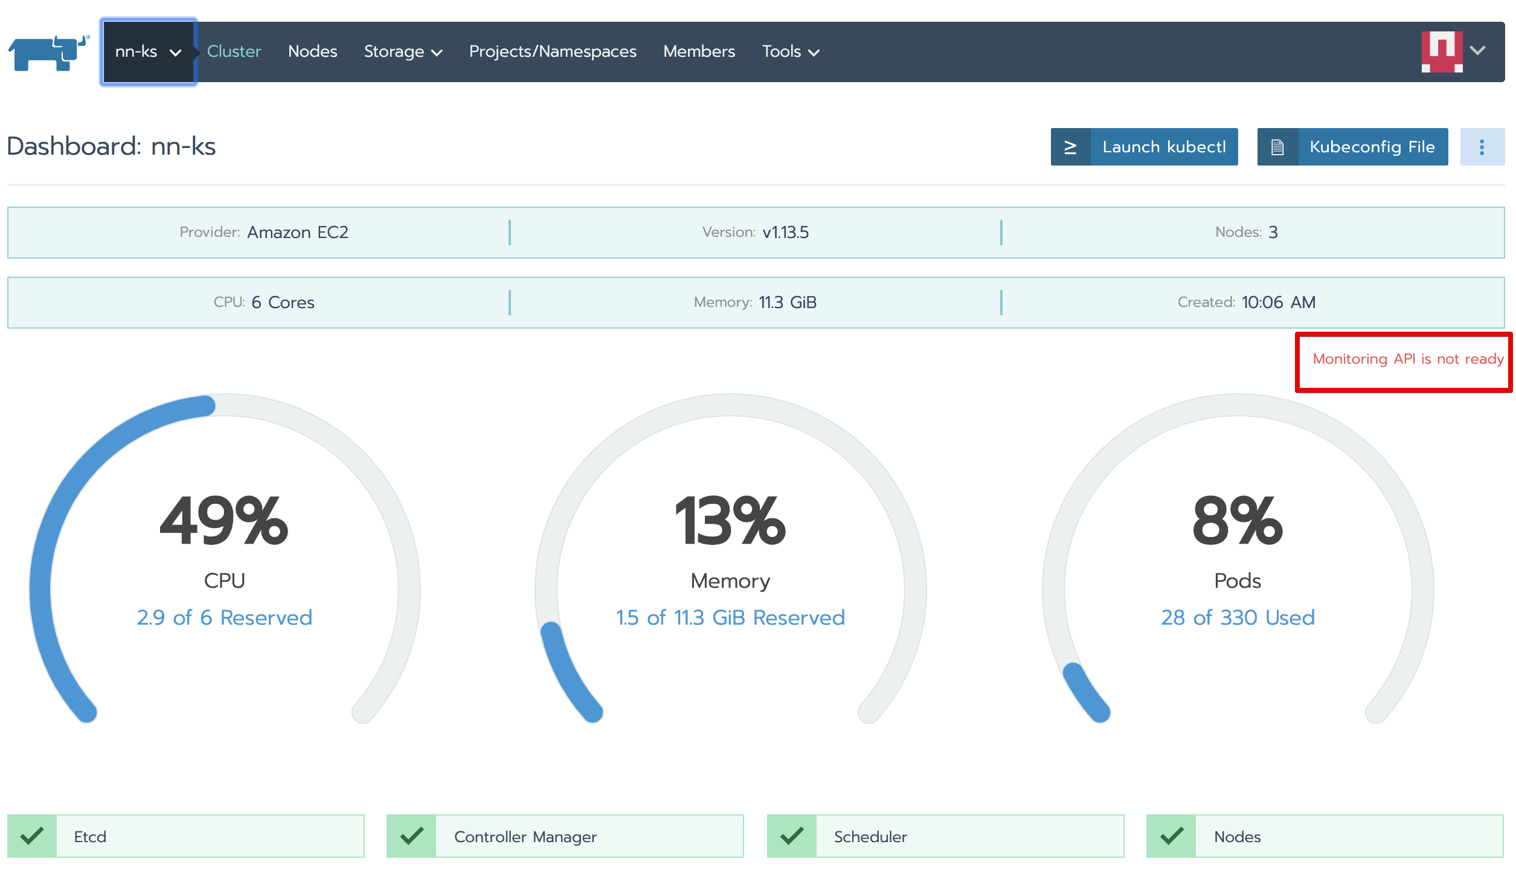Expand the user account chevron

[1477, 51]
